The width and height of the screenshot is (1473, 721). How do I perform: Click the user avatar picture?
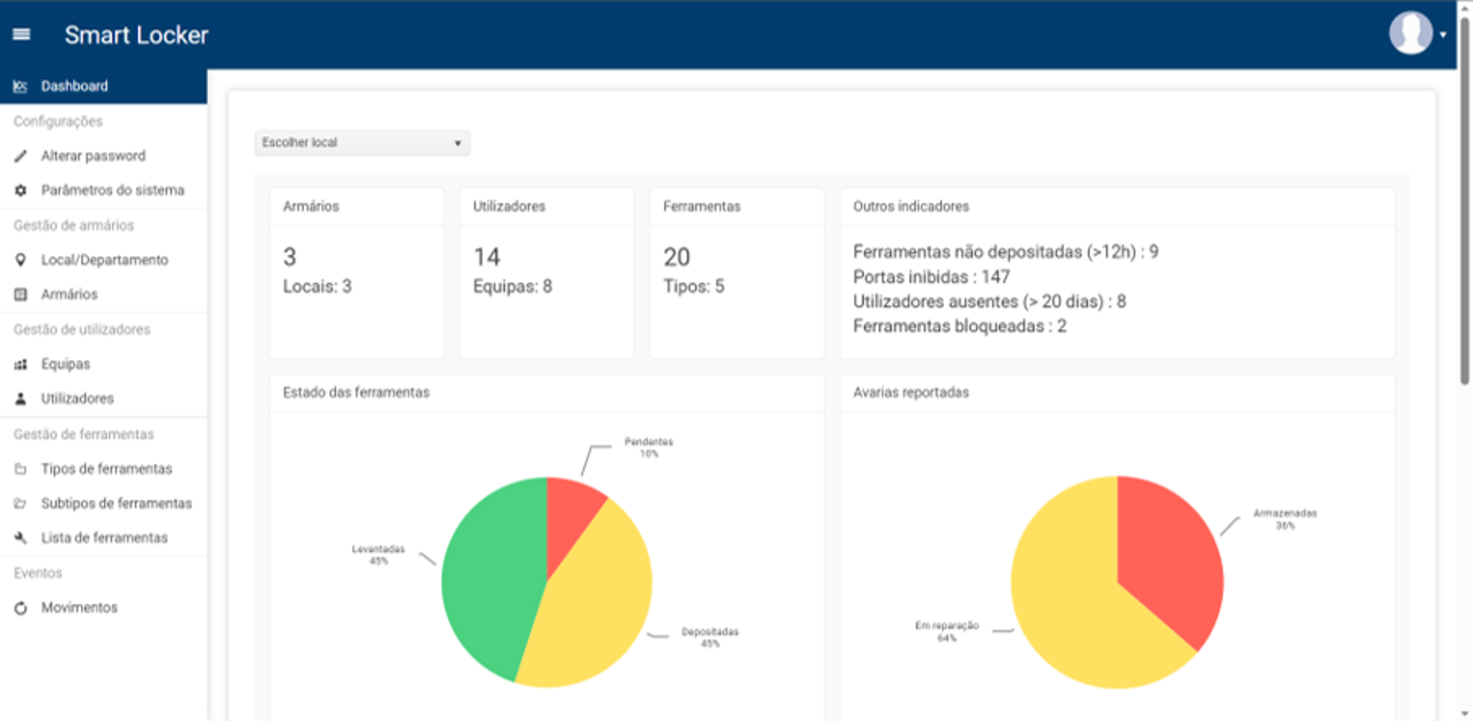(x=1411, y=32)
